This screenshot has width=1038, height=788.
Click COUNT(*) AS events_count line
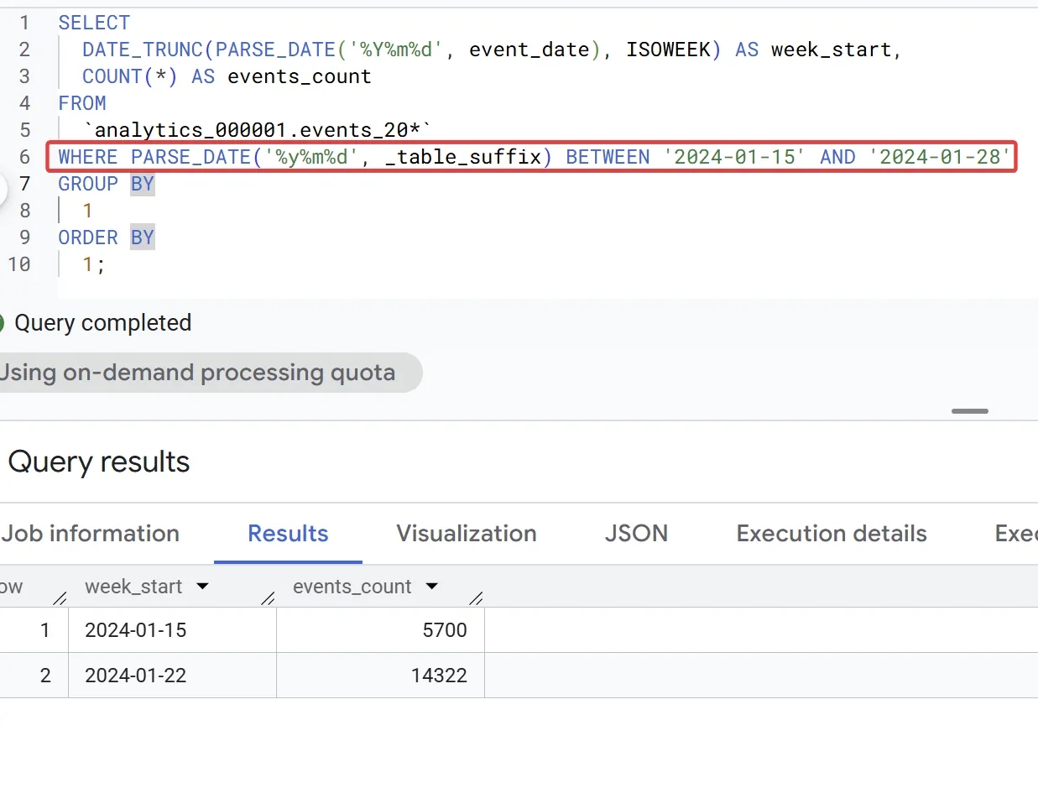tap(227, 76)
